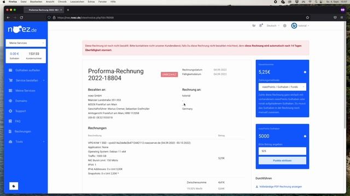This screenshot has height=196, width=350.
Task: Click the UNBEZAHLT status badge
Action: tap(170, 75)
